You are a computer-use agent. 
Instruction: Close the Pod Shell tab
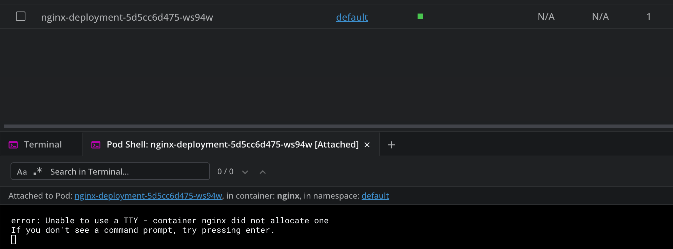point(367,145)
